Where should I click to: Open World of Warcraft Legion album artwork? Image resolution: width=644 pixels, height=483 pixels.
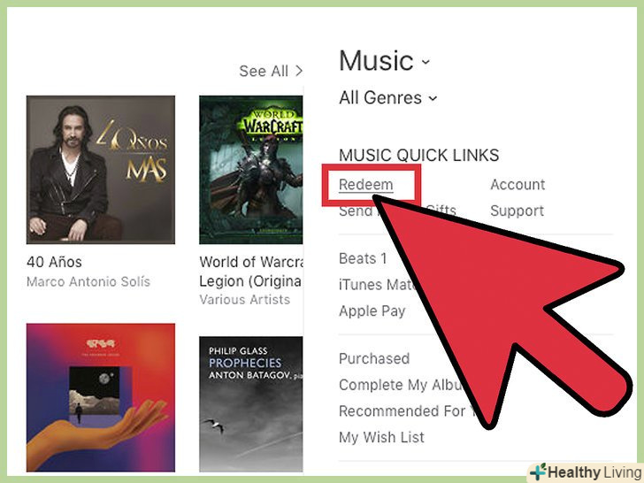(x=251, y=170)
